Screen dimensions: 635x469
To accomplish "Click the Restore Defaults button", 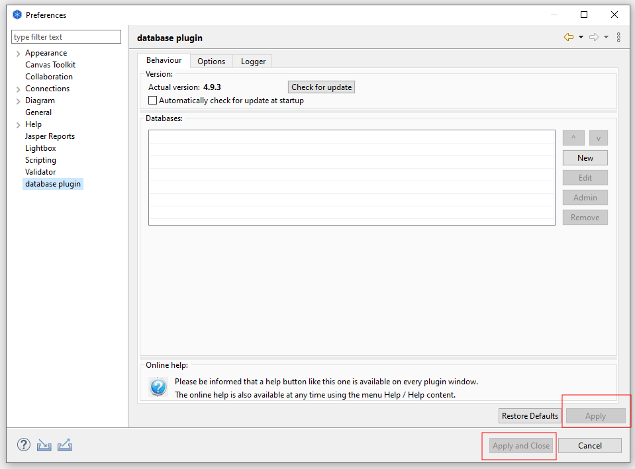I will click(529, 415).
